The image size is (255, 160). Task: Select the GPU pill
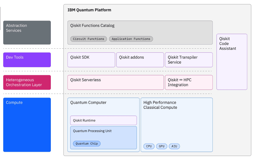tap(161, 146)
